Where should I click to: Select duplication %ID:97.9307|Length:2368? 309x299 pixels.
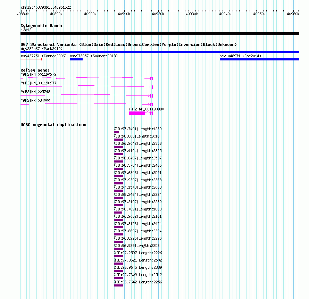[118, 183]
